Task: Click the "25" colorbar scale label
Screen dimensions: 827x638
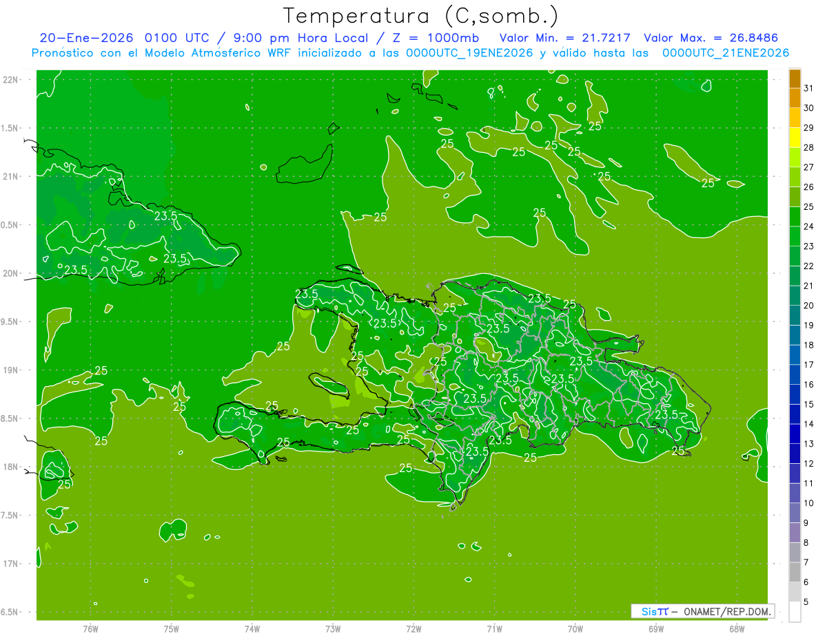Action: tap(809, 206)
